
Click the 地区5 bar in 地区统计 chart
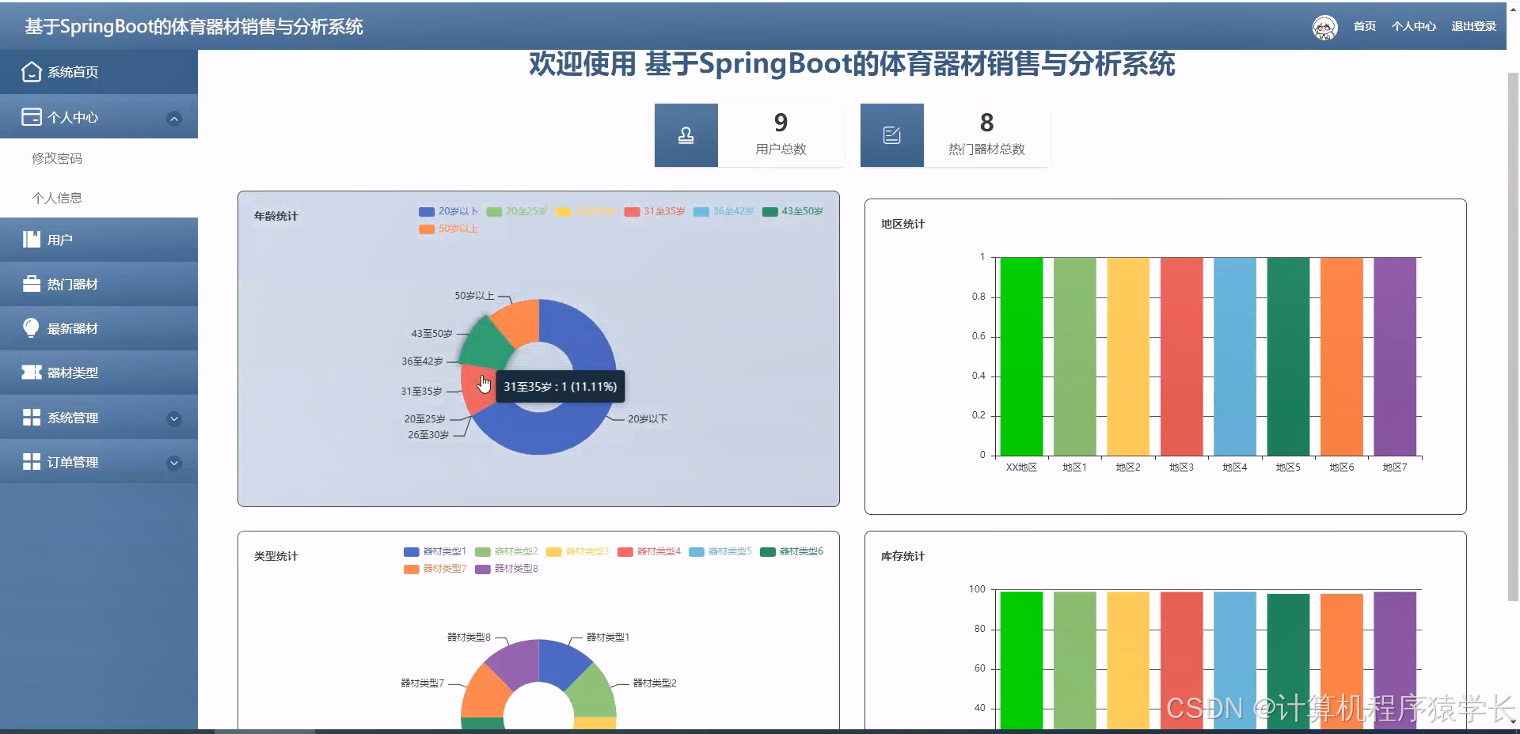click(x=1288, y=356)
